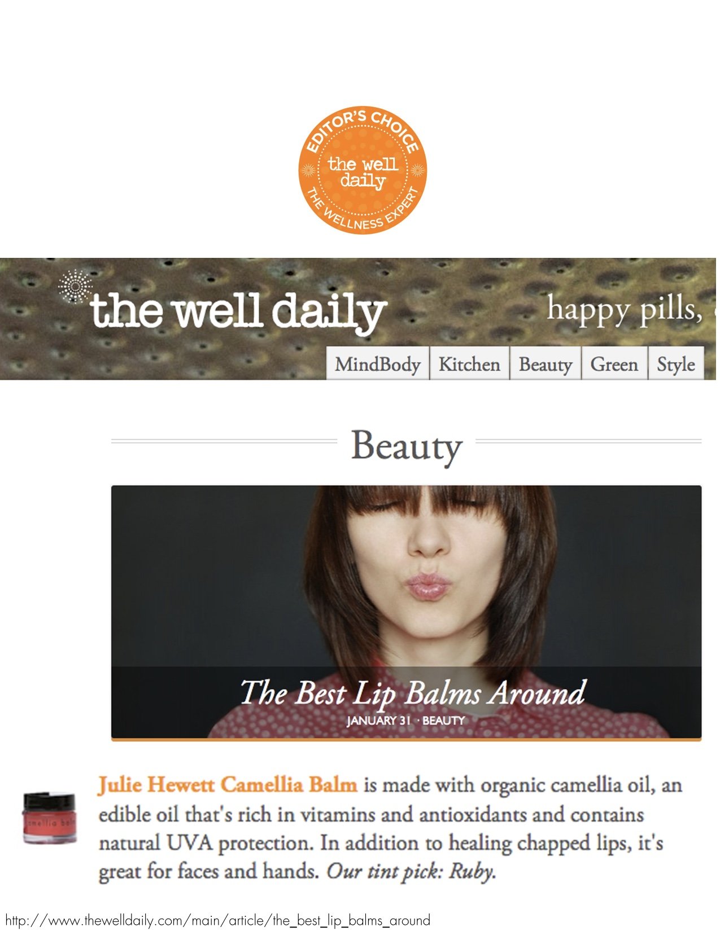Switch to the Beauty tab
The height and width of the screenshot is (931, 720).
545,364
